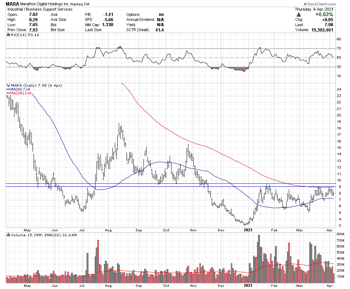This screenshot has width=350, height=289.
Task: Click the 3 label on price axis
Action: (x=340, y=226)
